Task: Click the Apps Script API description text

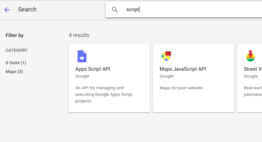Action: 104,94
